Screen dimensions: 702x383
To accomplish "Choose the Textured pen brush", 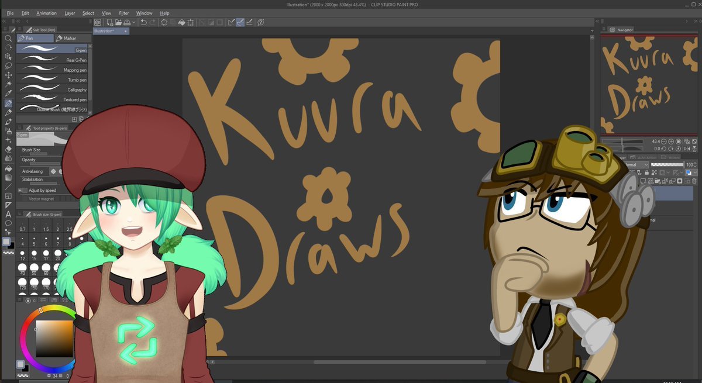I will pyautogui.click(x=52, y=99).
